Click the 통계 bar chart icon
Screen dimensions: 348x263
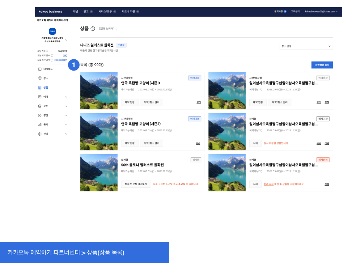(40, 124)
